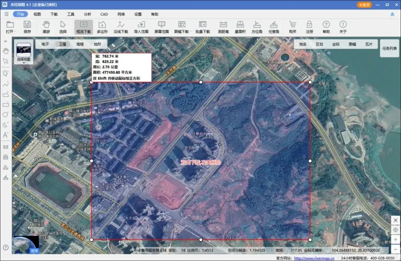Toggle 图幅 map sheet overlay
The image size is (401, 261).
pos(352,44)
